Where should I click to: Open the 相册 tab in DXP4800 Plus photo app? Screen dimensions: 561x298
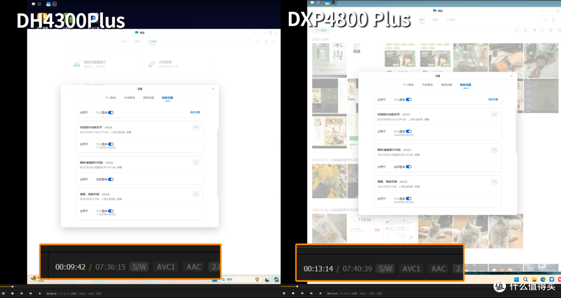coord(435,20)
